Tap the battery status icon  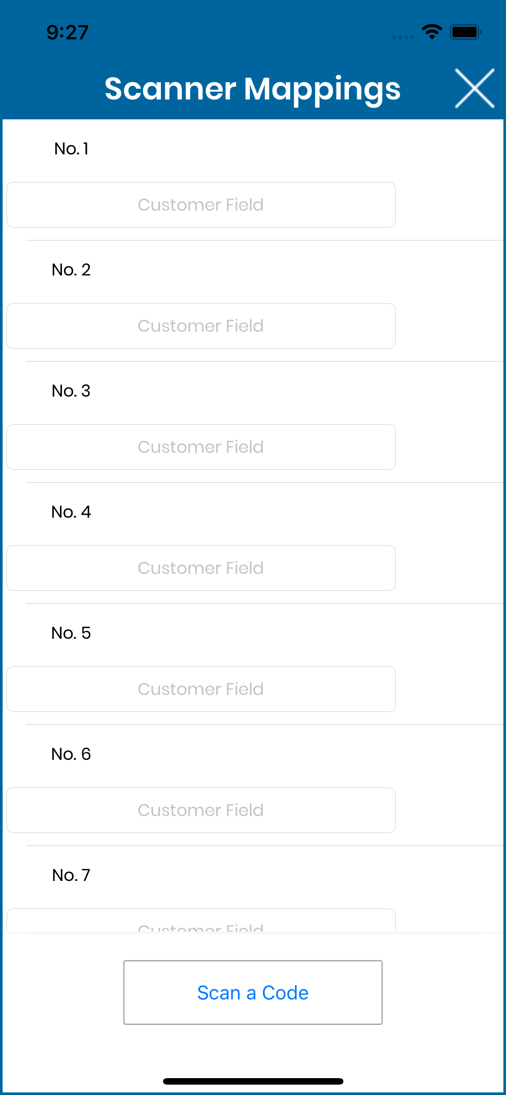click(466, 32)
